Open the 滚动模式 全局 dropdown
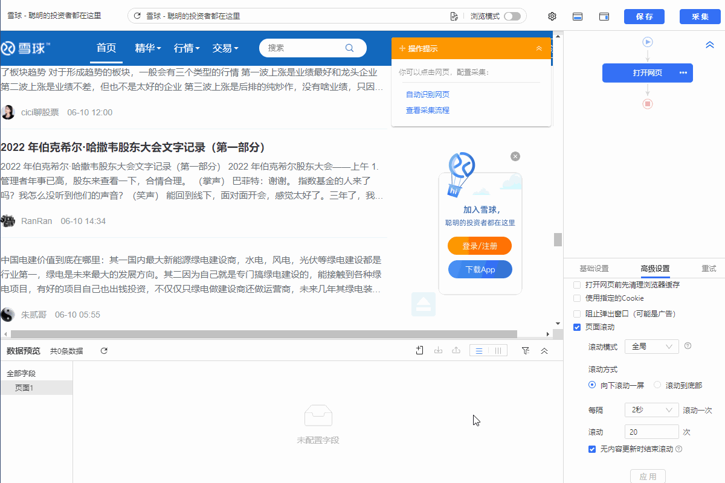The image size is (725, 483). [x=652, y=347]
